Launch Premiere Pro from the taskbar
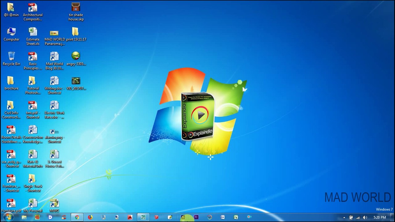Image resolution: width=395 pixels, height=222 pixels. pyautogui.click(x=196, y=217)
